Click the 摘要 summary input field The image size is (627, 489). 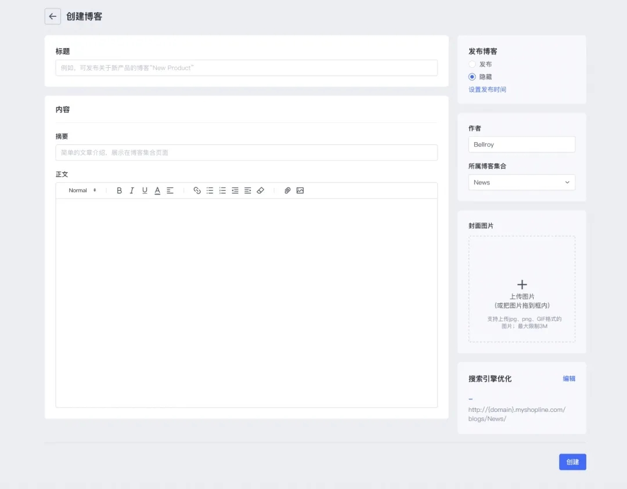[246, 153]
